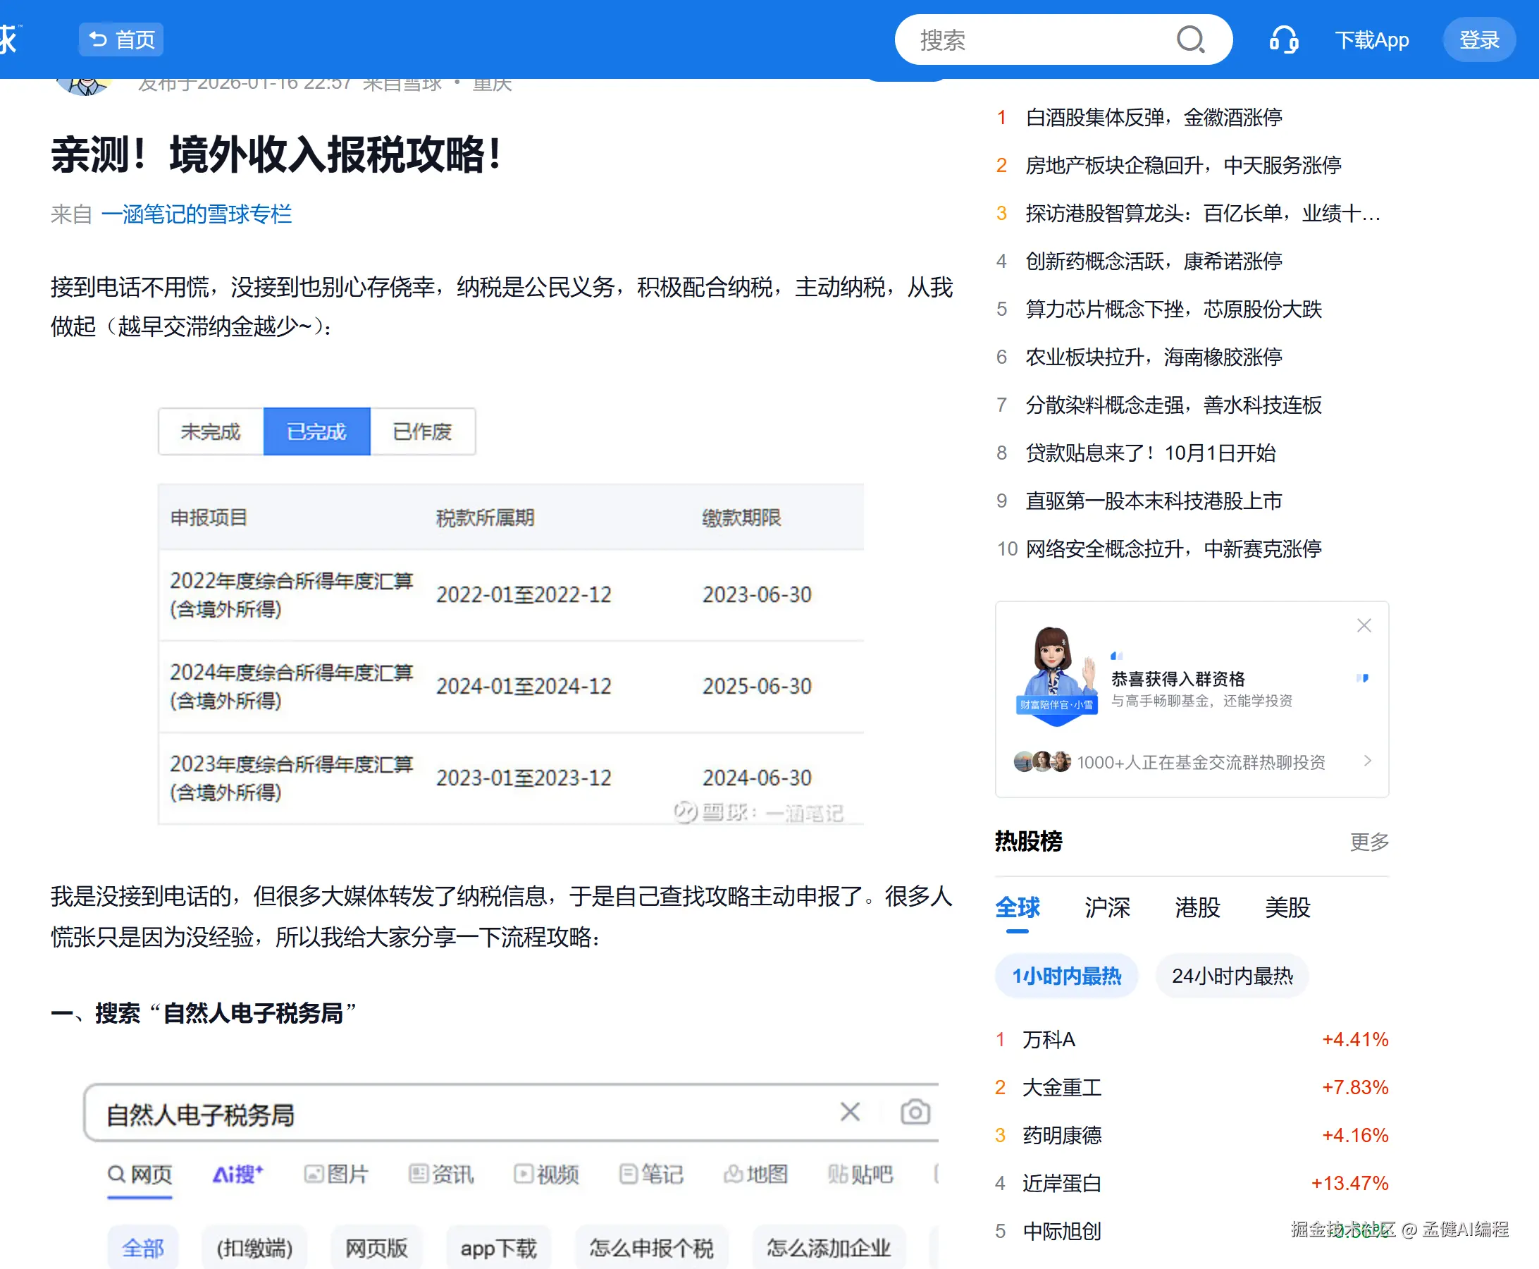The height and width of the screenshot is (1269, 1539).
Task: Switch hot stock list to 美股
Action: [x=1287, y=907]
